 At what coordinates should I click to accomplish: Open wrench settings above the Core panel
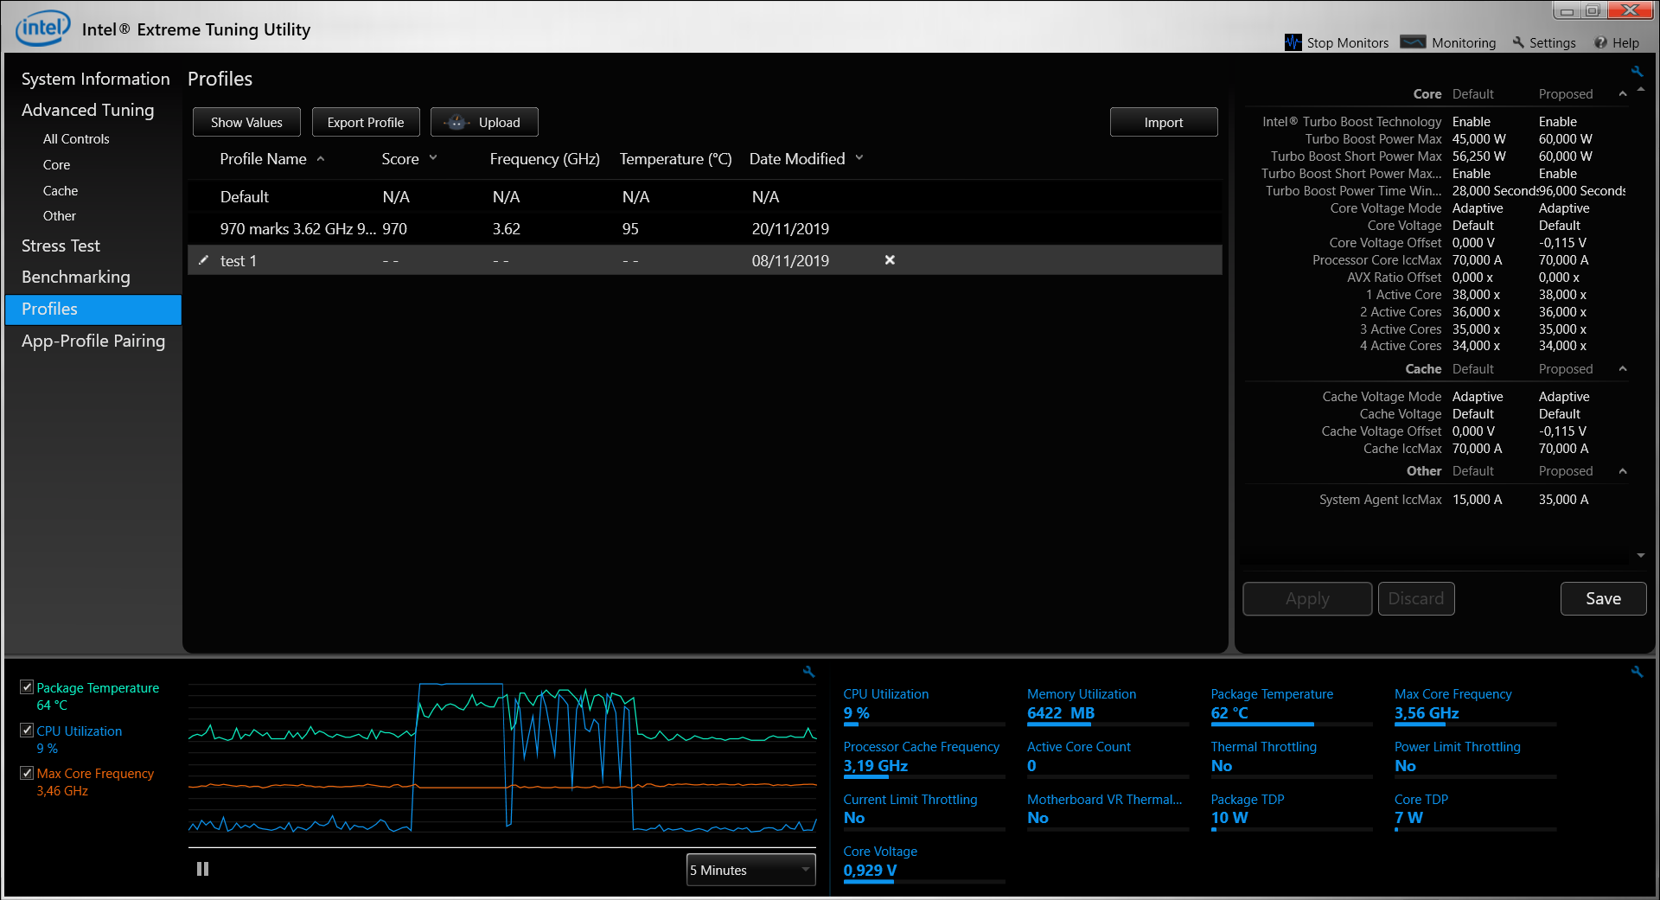click(1637, 72)
